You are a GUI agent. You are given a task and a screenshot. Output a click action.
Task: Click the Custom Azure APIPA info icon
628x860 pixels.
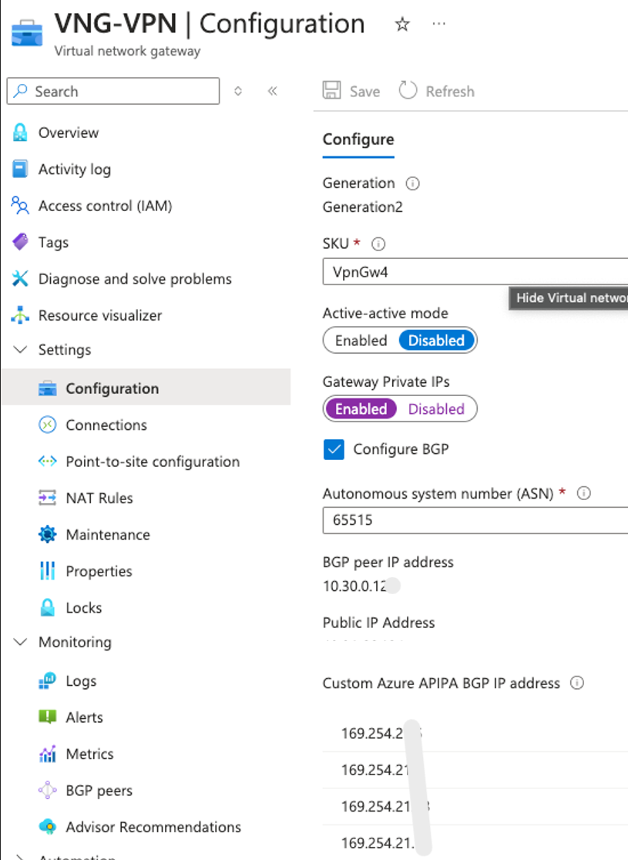[577, 683]
